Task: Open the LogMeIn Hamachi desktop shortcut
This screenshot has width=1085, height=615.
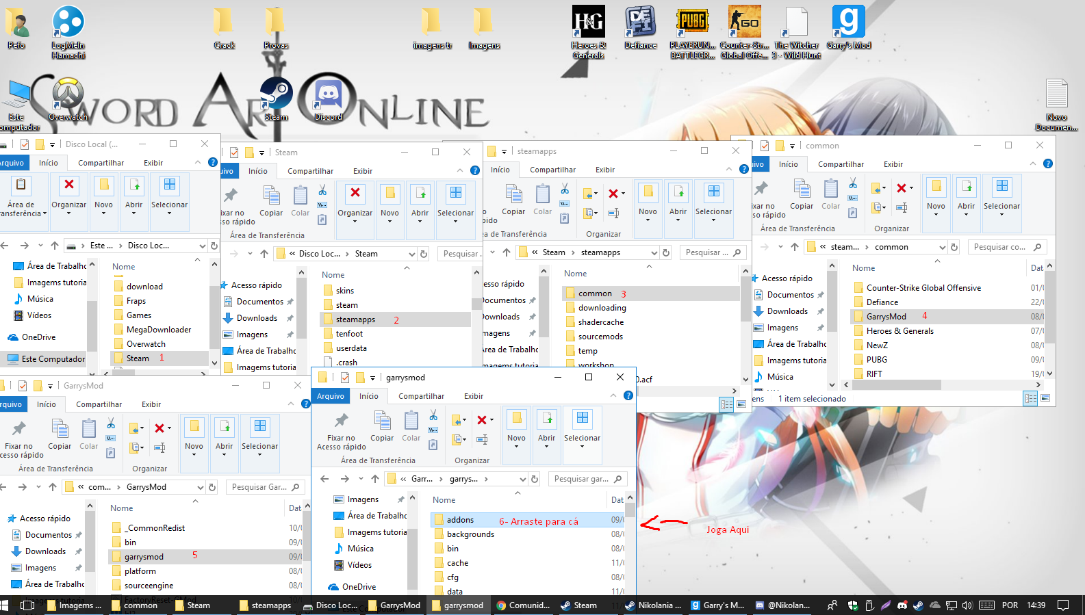Action: tap(68, 31)
